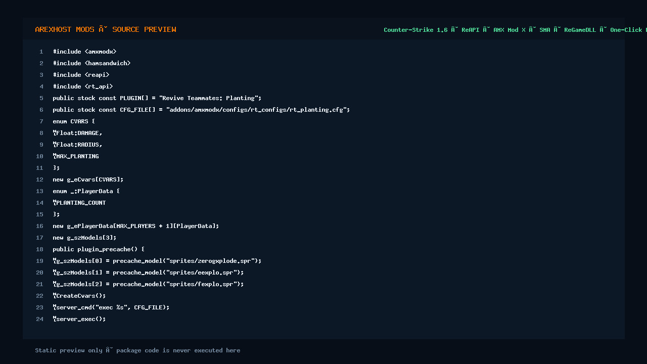Click the g_eCvars declaration line
The height and width of the screenshot is (364, 647).
point(88,179)
